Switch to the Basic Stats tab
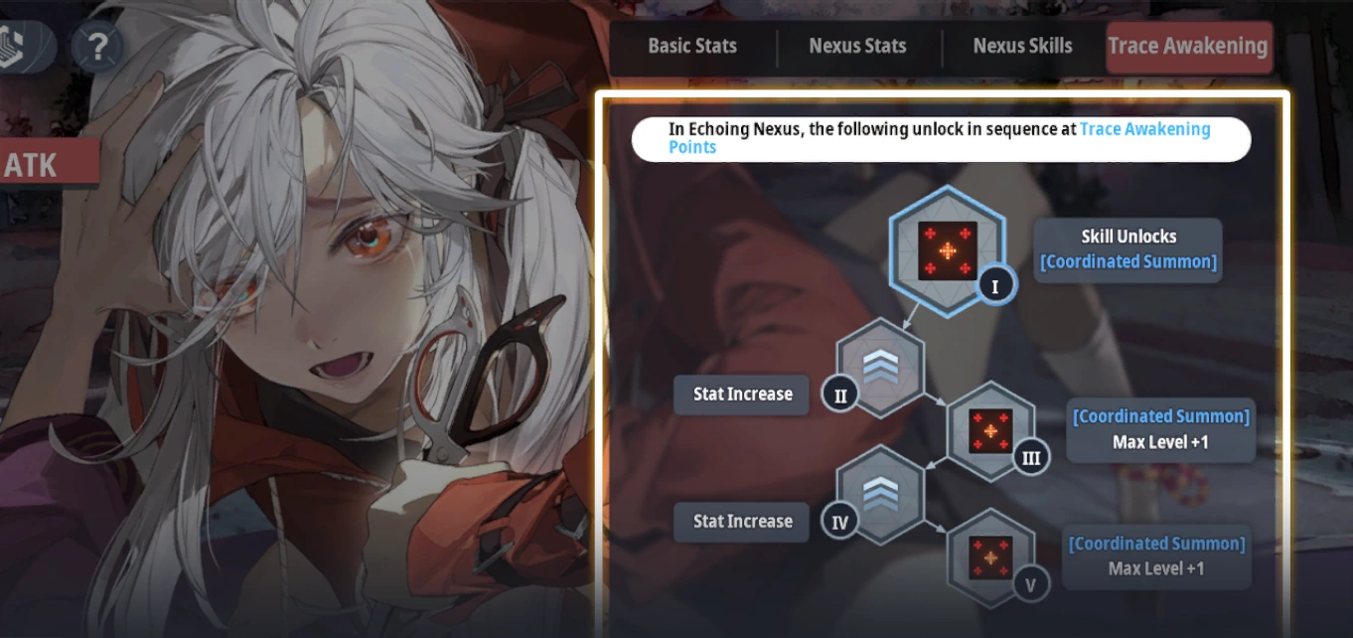The width and height of the screenshot is (1353, 638). (692, 46)
